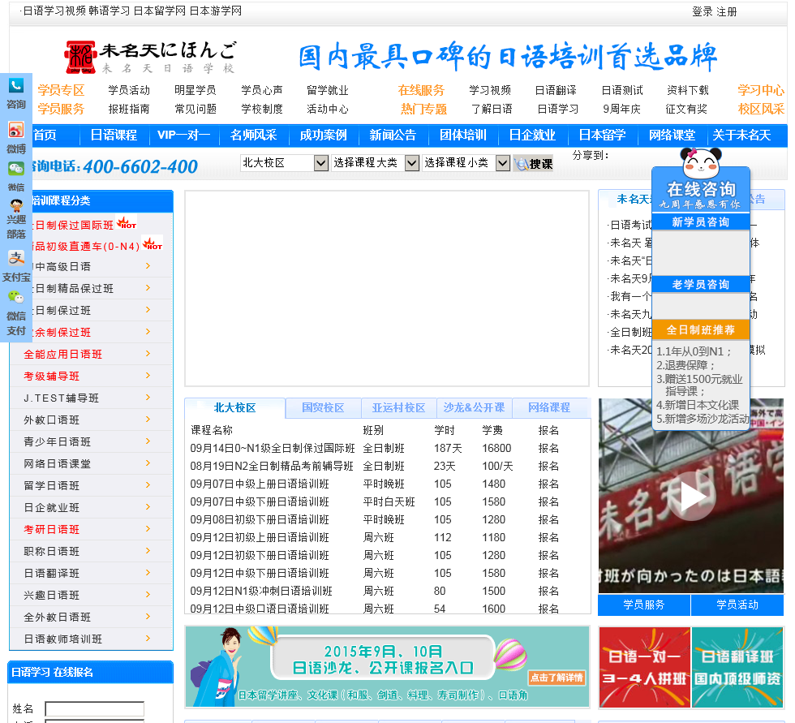795x723 pixels.
Task: Expand the 考级辅导班 category arrow
Action: [x=148, y=375]
